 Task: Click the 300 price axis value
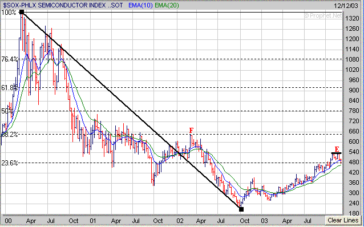pos(354,193)
